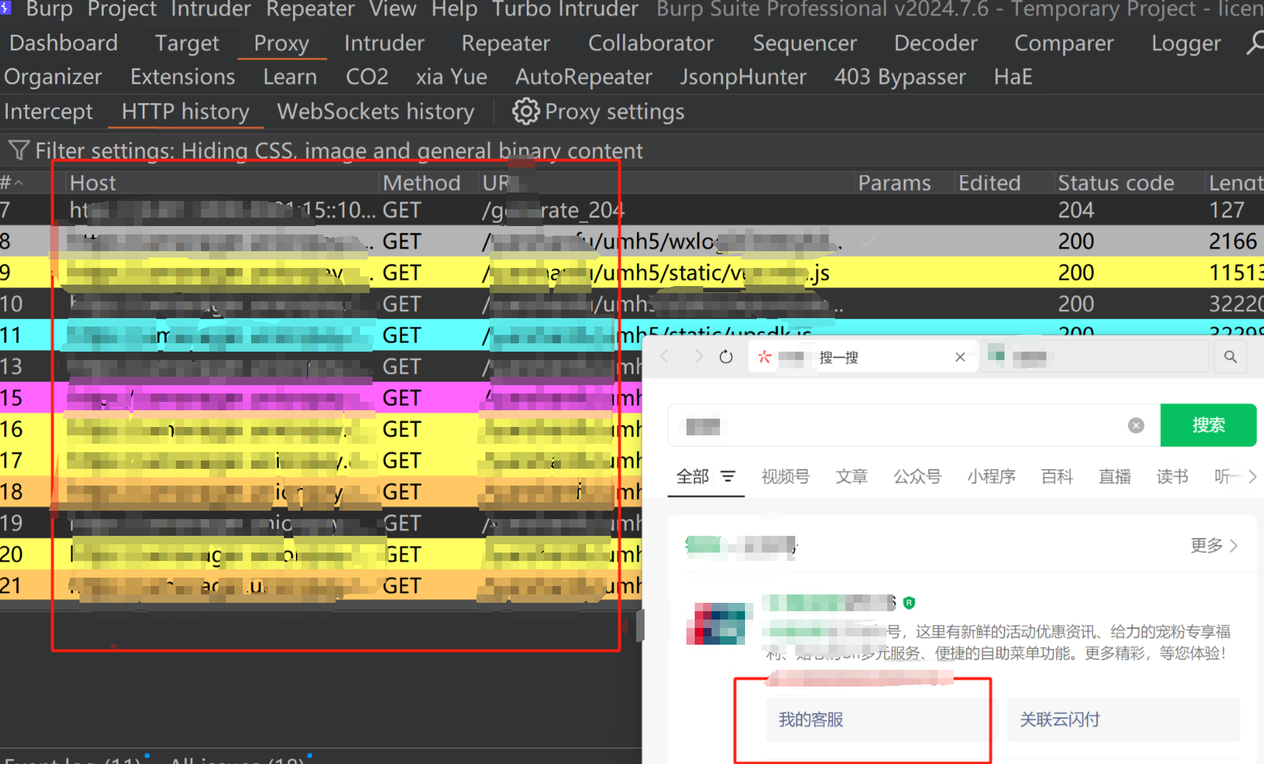Open the Turbo Intruder menu
Image resolution: width=1264 pixels, height=764 pixels.
(565, 9)
